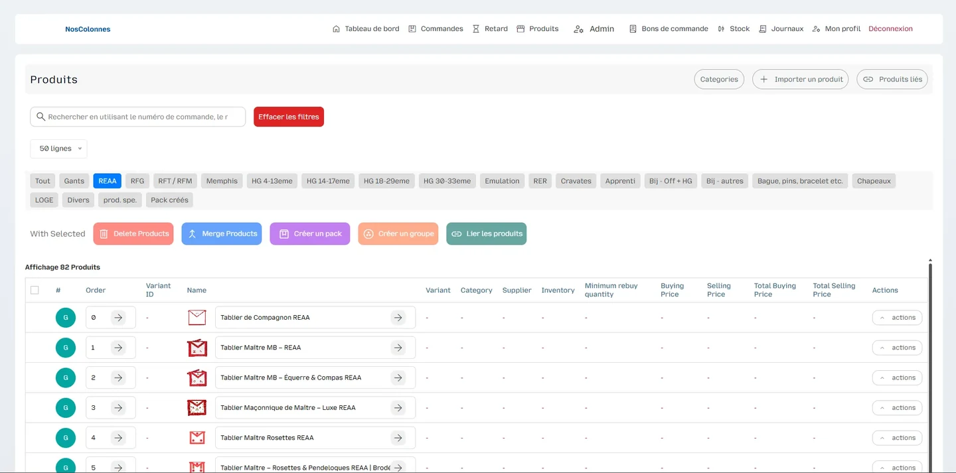Click arrow in Tablier Maître MB – Équerre & Compas name field

[x=398, y=377]
